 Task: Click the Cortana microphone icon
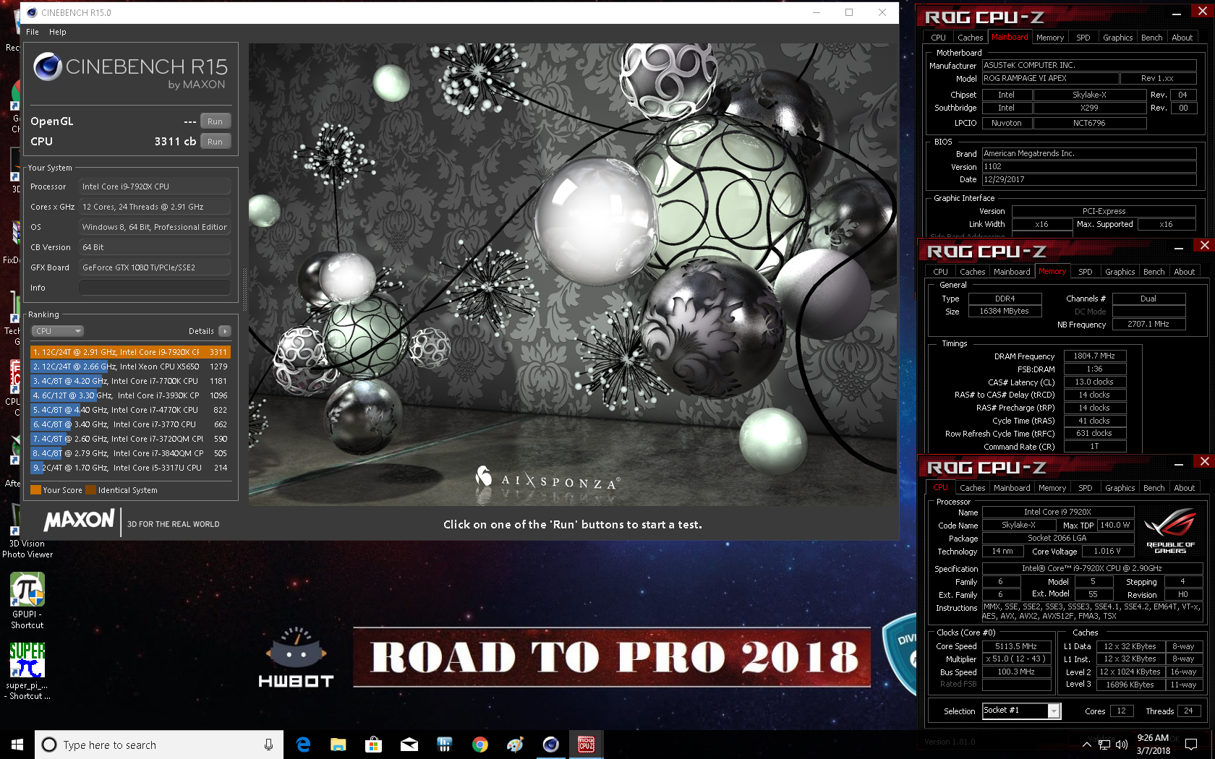(x=268, y=745)
